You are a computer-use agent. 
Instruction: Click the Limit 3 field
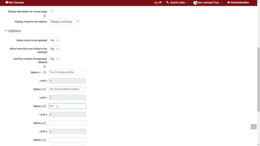[67, 114]
